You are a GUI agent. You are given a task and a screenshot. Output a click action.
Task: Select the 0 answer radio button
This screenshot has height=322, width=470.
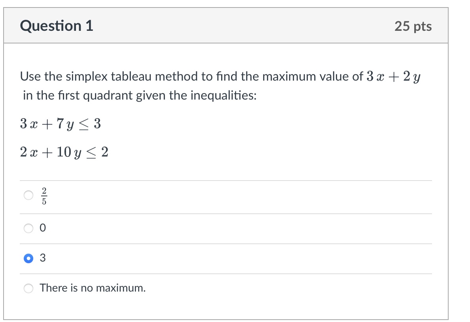pos(28,228)
